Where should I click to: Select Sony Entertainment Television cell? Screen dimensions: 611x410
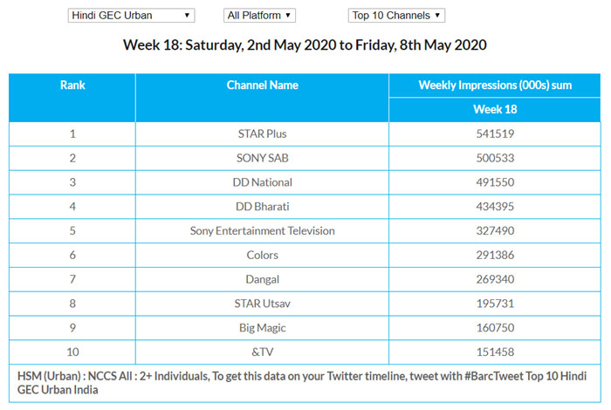pos(262,231)
